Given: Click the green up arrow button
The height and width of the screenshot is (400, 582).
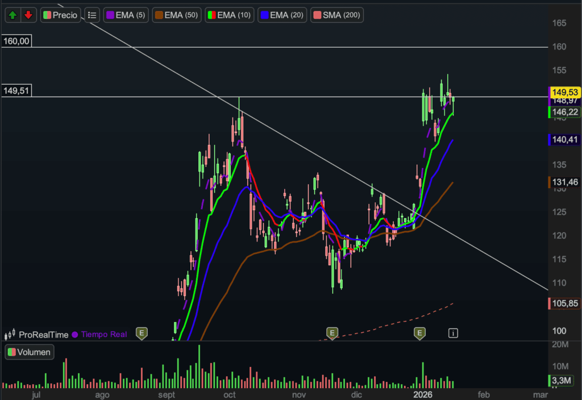Looking at the screenshot, I should 13,15.
